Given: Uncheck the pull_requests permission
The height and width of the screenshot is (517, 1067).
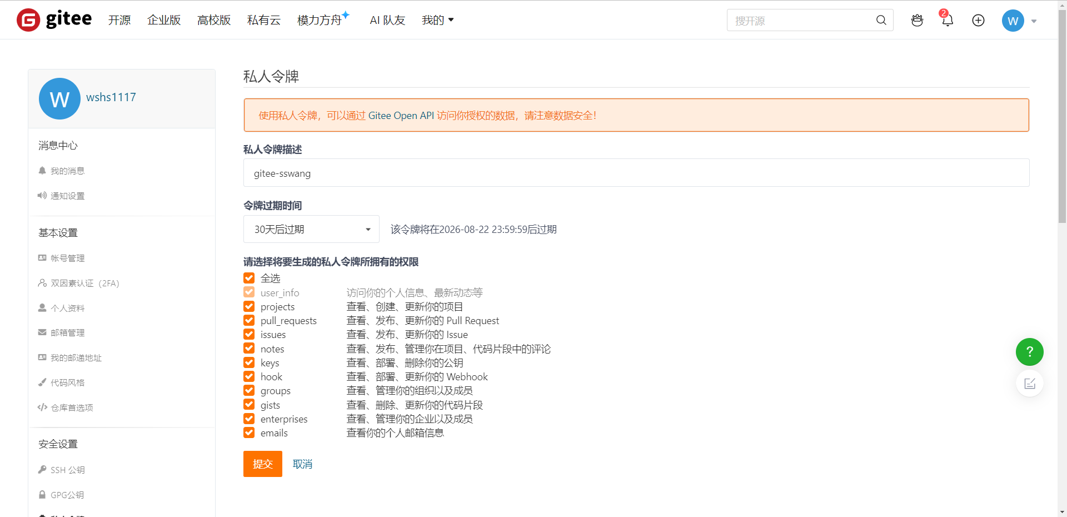Looking at the screenshot, I should click(249, 320).
